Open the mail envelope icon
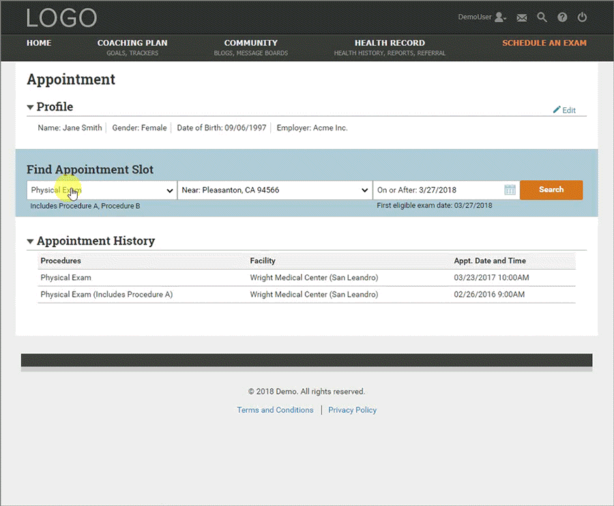This screenshot has width=614, height=506. 522,18
